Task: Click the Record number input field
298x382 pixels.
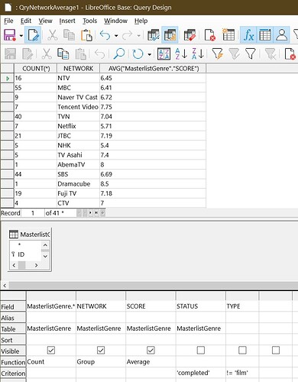Action: (33, 213)
